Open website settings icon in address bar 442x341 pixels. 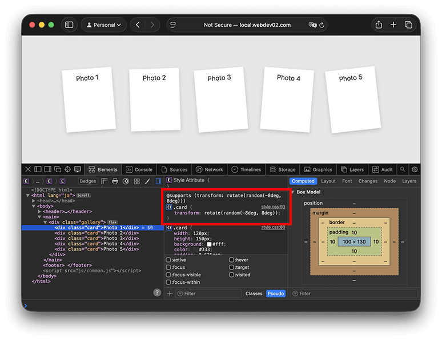click(173, 25)
